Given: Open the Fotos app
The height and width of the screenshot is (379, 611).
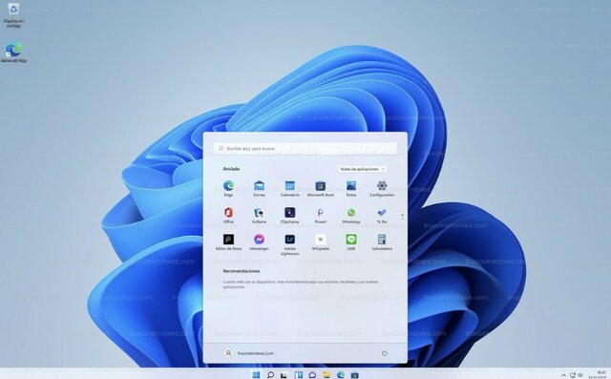Looking at the screenshot, I should [x=351, y=188].
